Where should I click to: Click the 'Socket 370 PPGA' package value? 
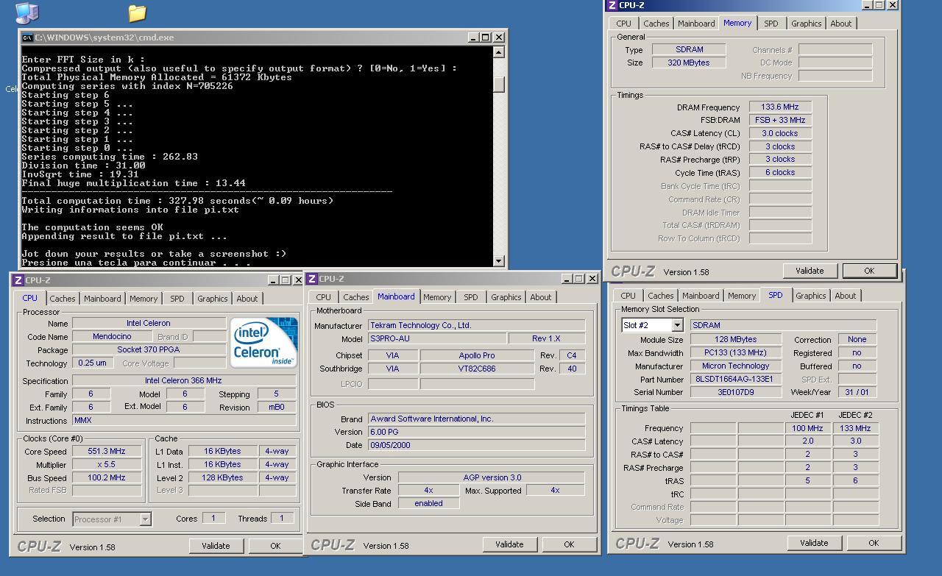coord(149,350)
